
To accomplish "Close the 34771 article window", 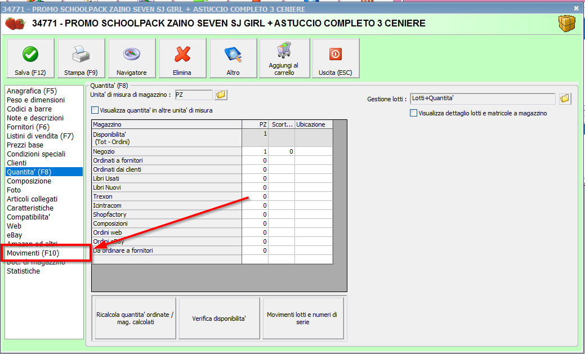I will pyautogui.click(x=577, y=8).
